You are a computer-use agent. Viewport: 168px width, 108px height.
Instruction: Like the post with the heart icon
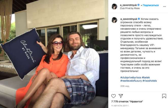coord(113,96)
